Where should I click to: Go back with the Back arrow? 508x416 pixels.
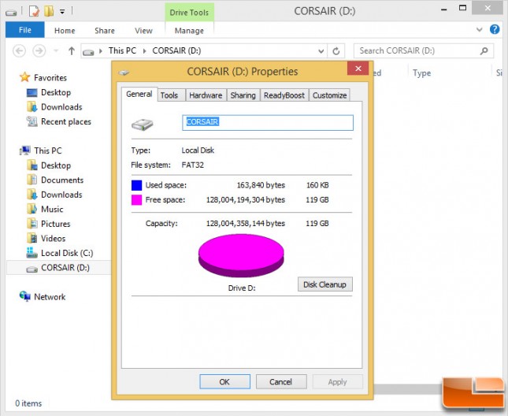19,51
